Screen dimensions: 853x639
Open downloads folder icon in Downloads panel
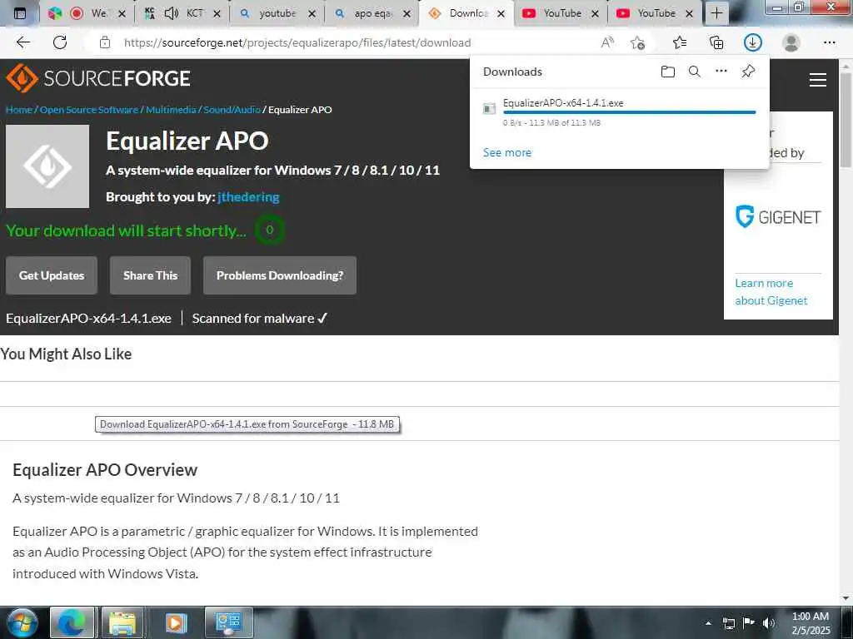668,72
